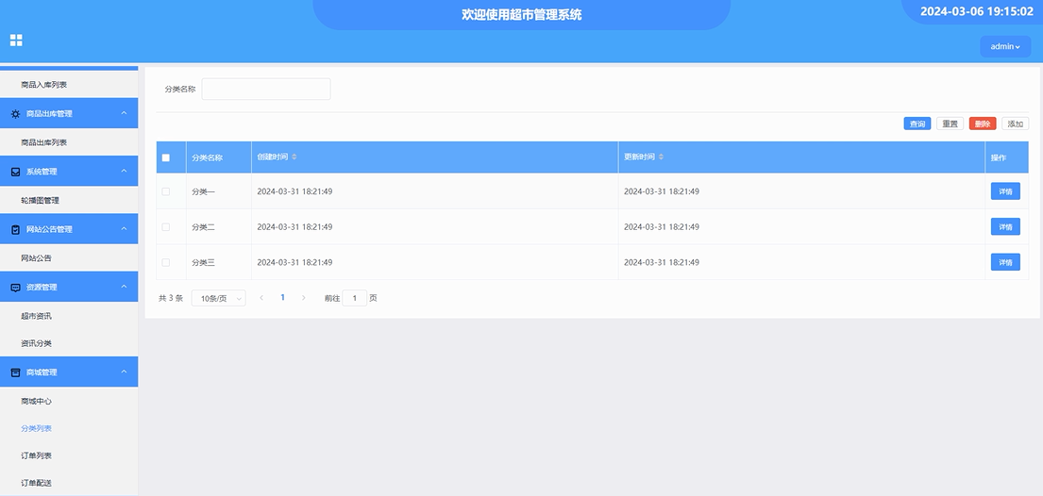
Task: Go to the next page arrow
Action: [x=304, y=298]
